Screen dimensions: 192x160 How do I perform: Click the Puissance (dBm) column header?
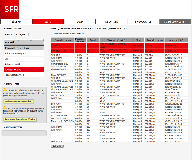pyautogui.click(x=81, y=40)
